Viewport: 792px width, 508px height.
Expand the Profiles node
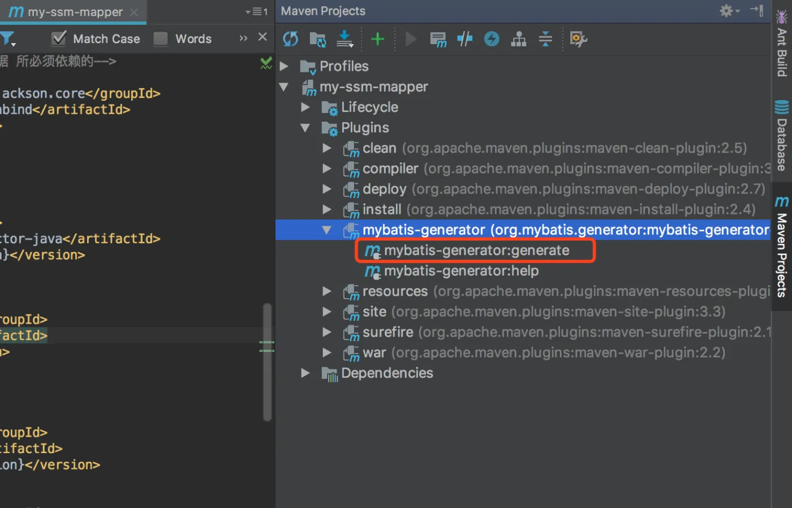tap(285, 66)
